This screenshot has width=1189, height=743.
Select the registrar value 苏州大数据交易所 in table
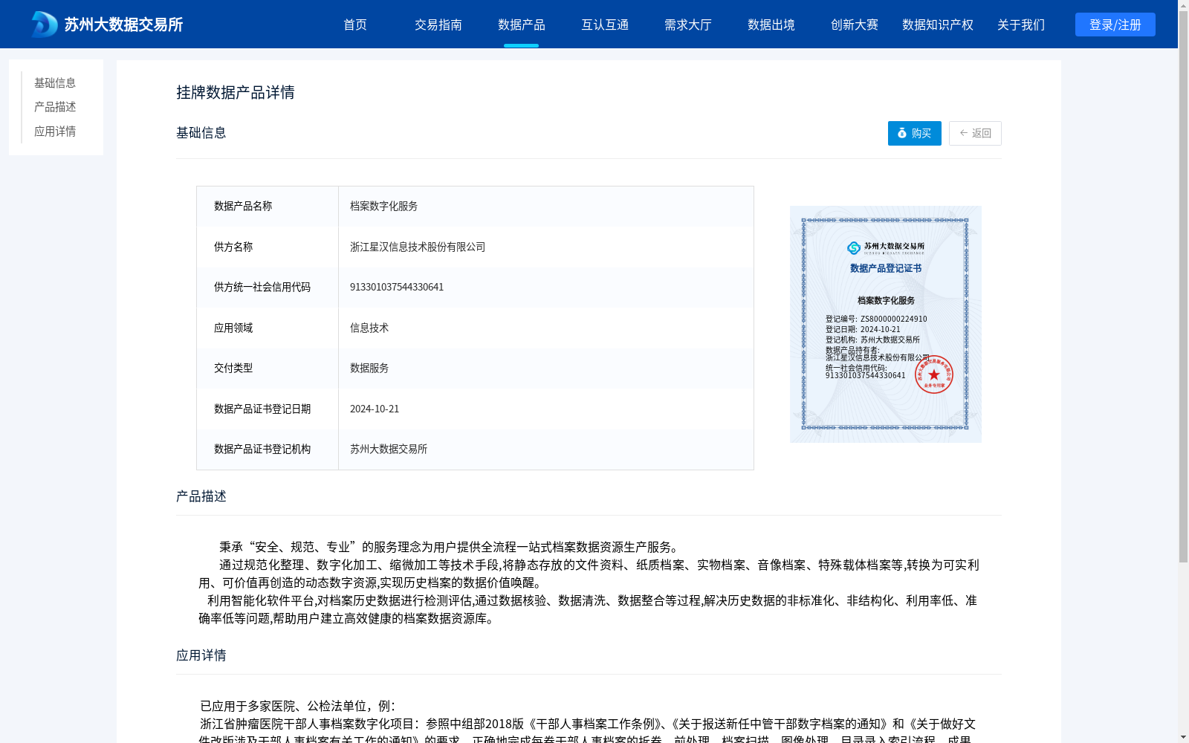pos(389,449)
